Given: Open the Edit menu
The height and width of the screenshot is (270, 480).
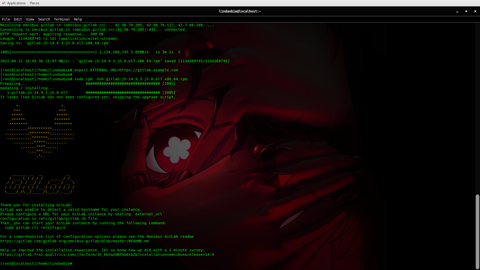Looking at the screenshot, I should (18, 19).
